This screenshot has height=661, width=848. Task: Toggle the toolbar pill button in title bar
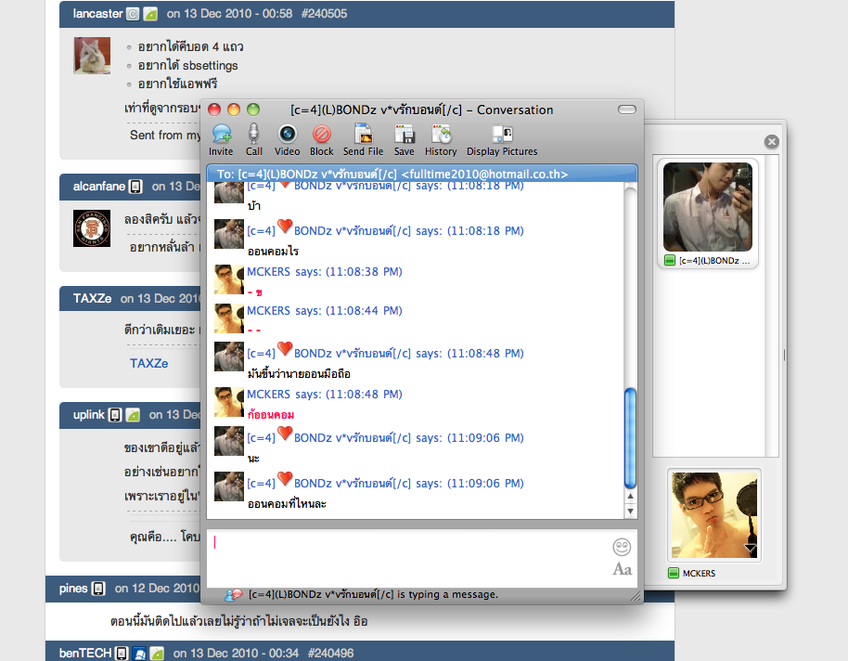click(x=627, y=110)
